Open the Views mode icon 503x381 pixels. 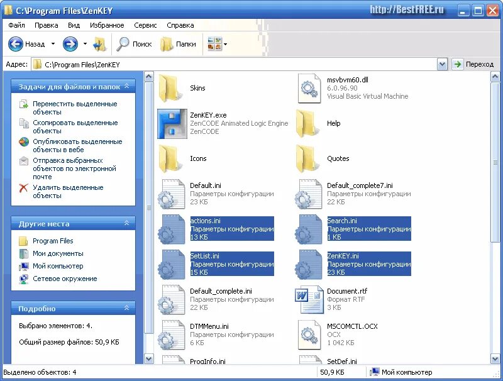214,44
